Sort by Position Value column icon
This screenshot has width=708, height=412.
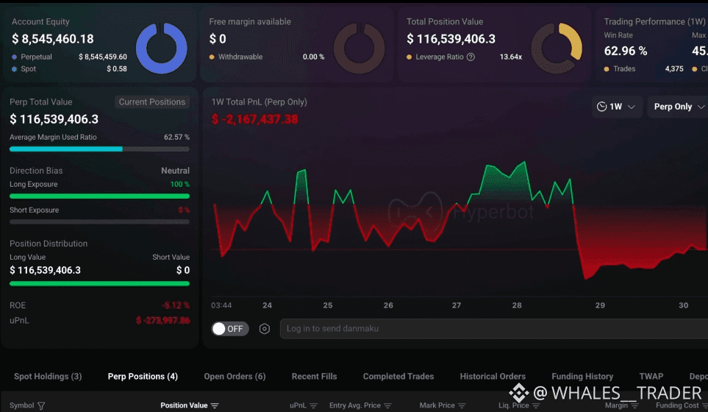[x=215, y=405]
